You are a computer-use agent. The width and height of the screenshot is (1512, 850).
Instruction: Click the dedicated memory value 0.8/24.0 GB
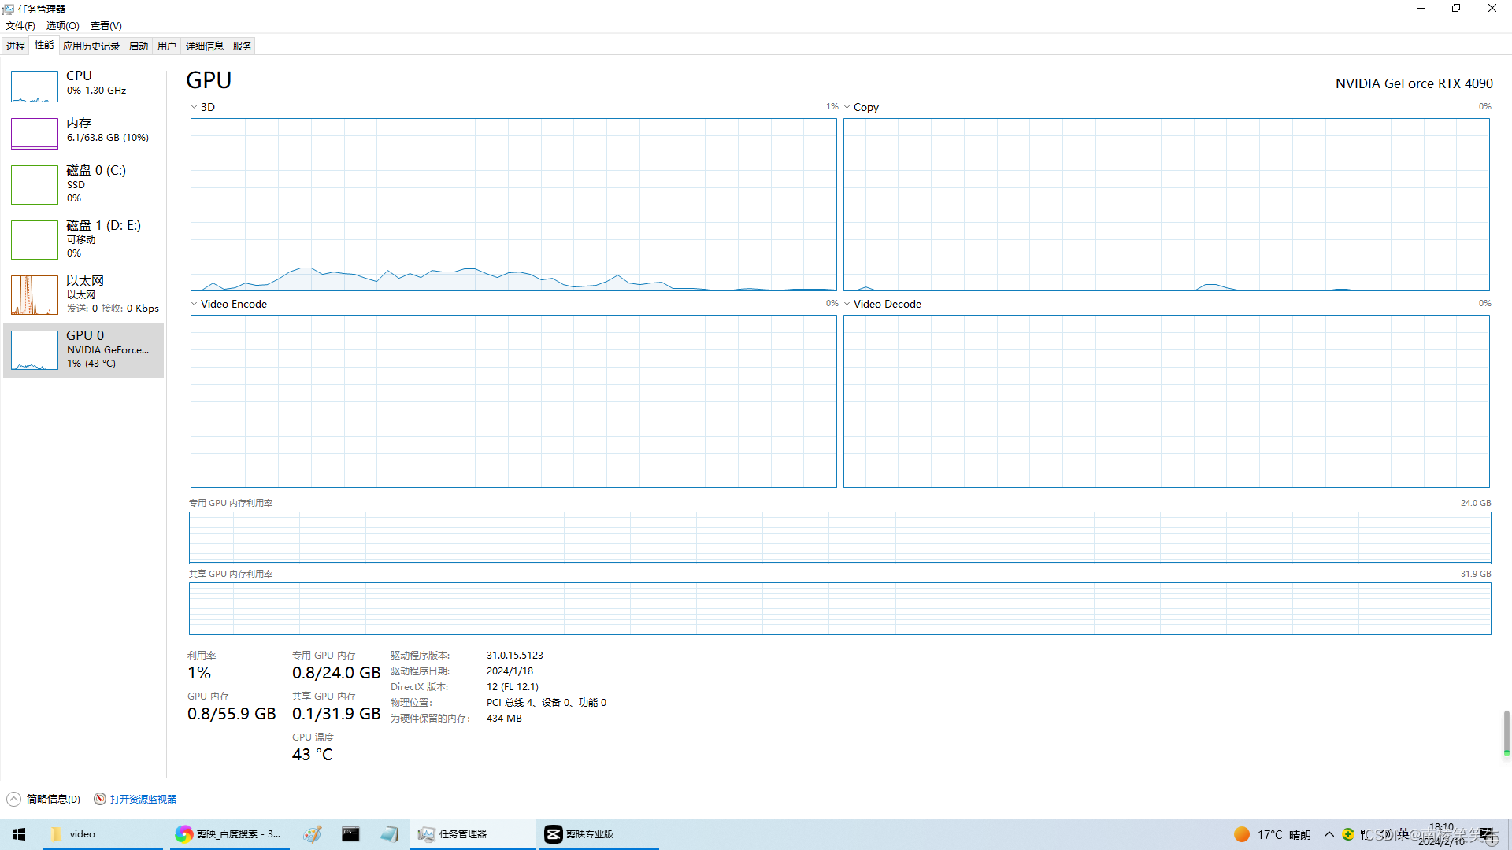(x=336, y=673)
